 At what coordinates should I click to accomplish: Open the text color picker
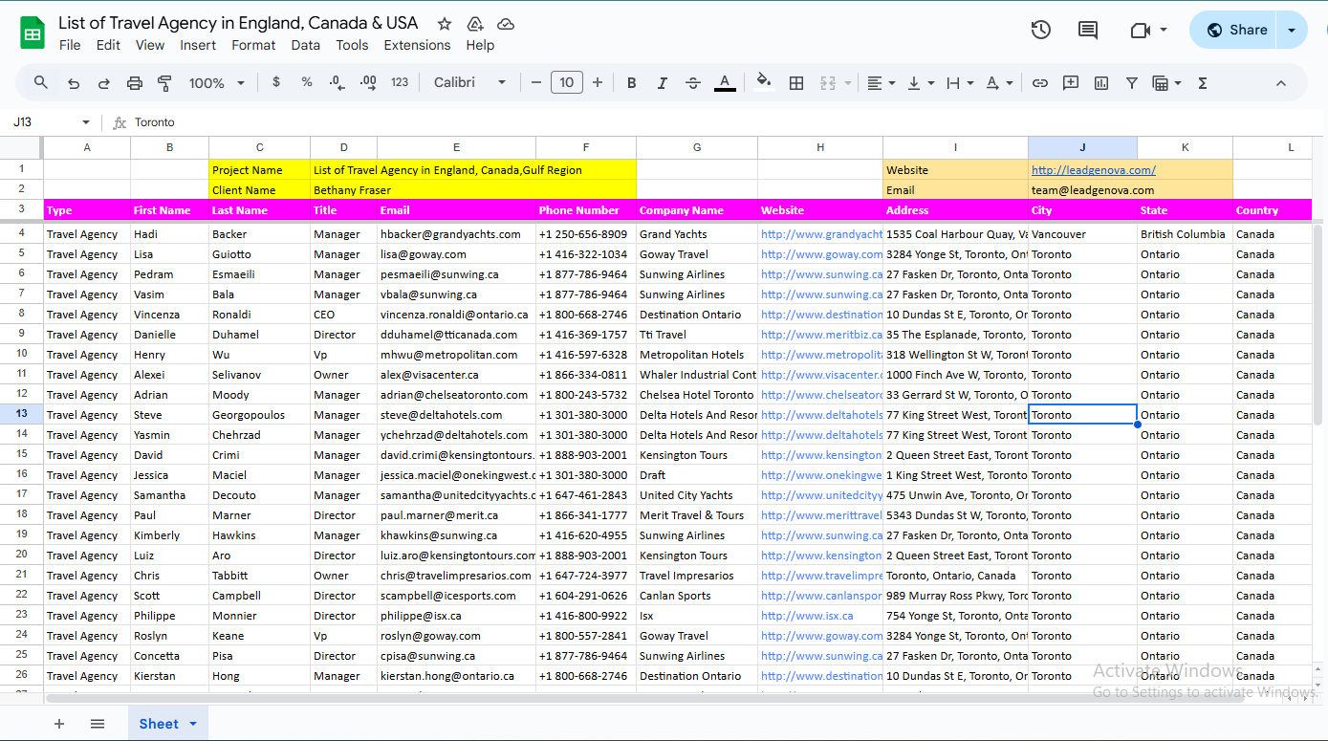click(725, 83)
